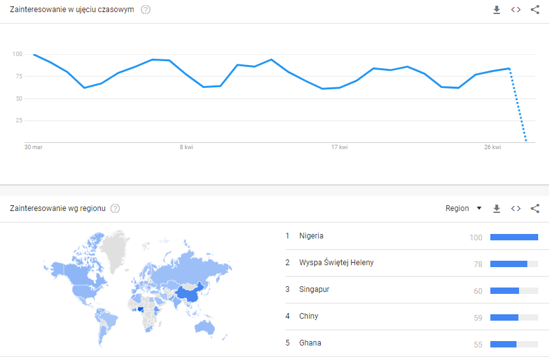Click the dotted forecast segment of the line
This screenshot has height=357, width=549.
[x=518, y=105]
